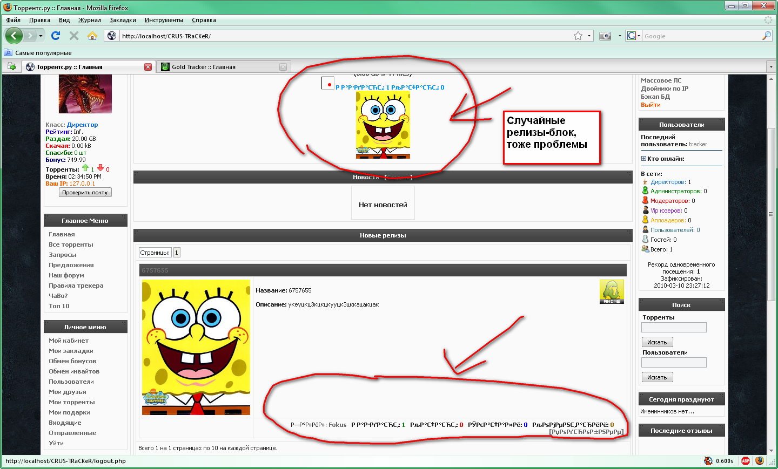Click the Adblock Plus status bar icon
The width and height of the screenshot is (778, 469).
[x=746, y=461]
